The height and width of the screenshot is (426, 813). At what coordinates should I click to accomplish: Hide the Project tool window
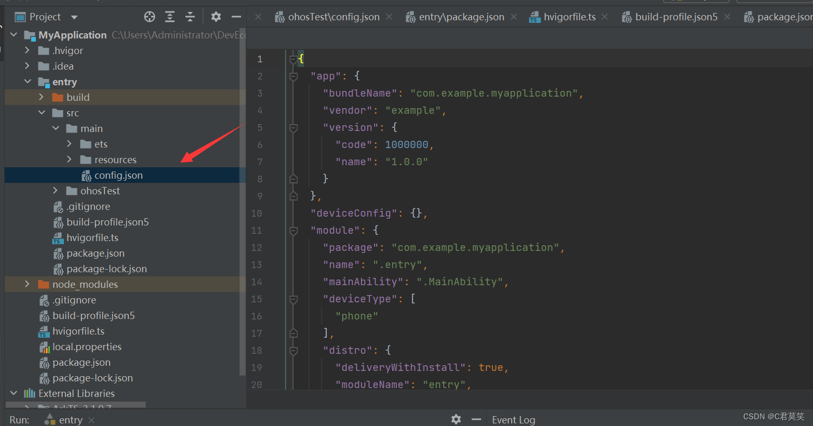coord(236,17)
